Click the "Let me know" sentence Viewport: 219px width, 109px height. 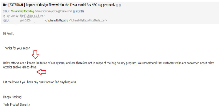click(40, 82)
